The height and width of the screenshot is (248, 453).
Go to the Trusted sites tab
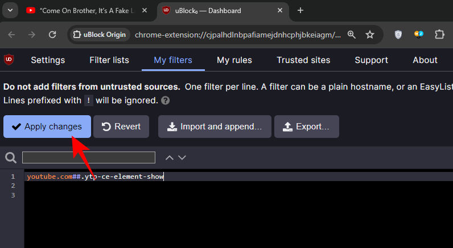pyautogui.click(x=303, y=60)
